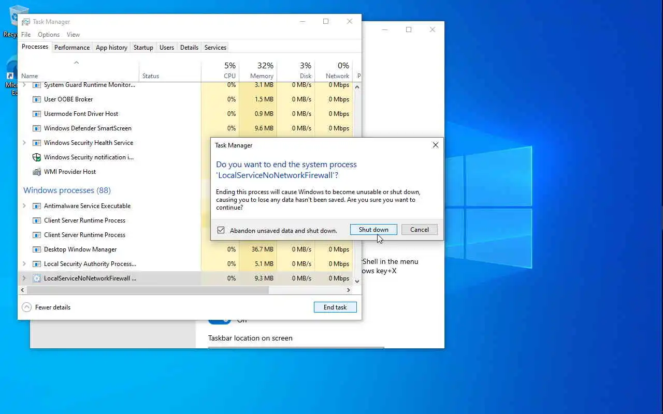
Task: Select WMI Provider Host process row
Action: pyautogui.click(x=185, y=172)
